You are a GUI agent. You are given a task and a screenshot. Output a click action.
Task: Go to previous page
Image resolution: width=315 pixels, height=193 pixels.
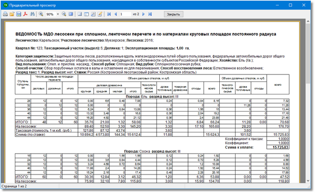click(115, 14)
